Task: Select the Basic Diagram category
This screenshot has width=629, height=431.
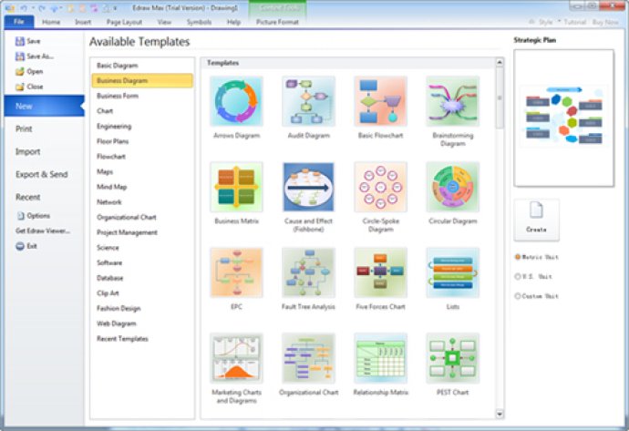Action: point(142,66)
